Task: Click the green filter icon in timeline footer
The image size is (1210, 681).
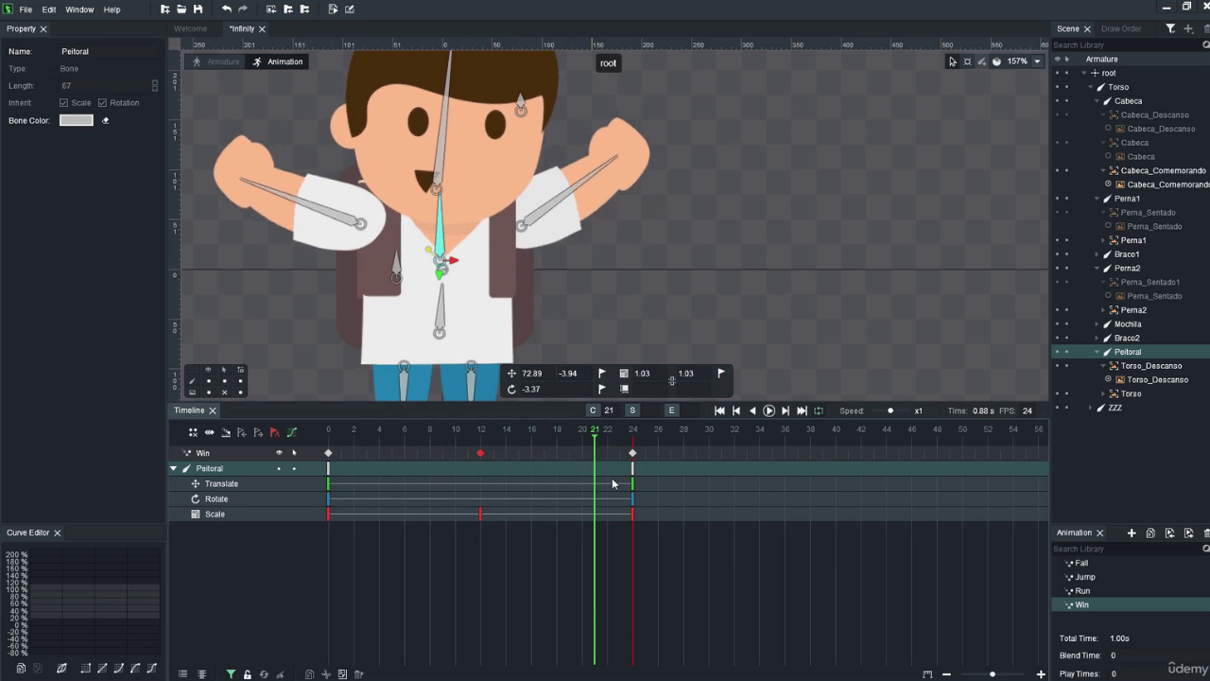Action: (x=231, y=674)
